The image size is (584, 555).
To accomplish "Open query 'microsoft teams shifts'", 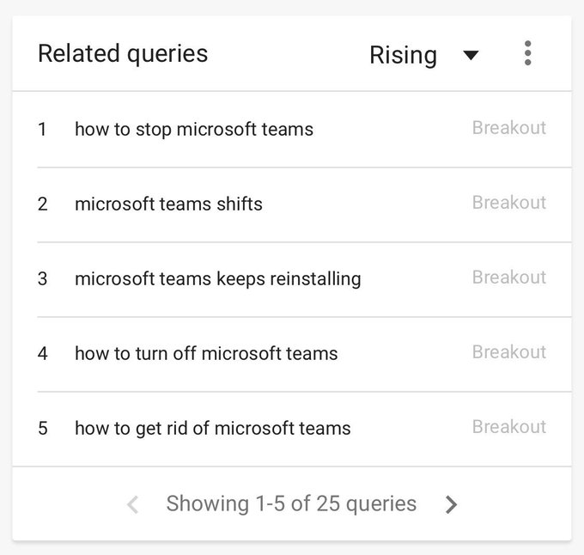I will (168, 204).
